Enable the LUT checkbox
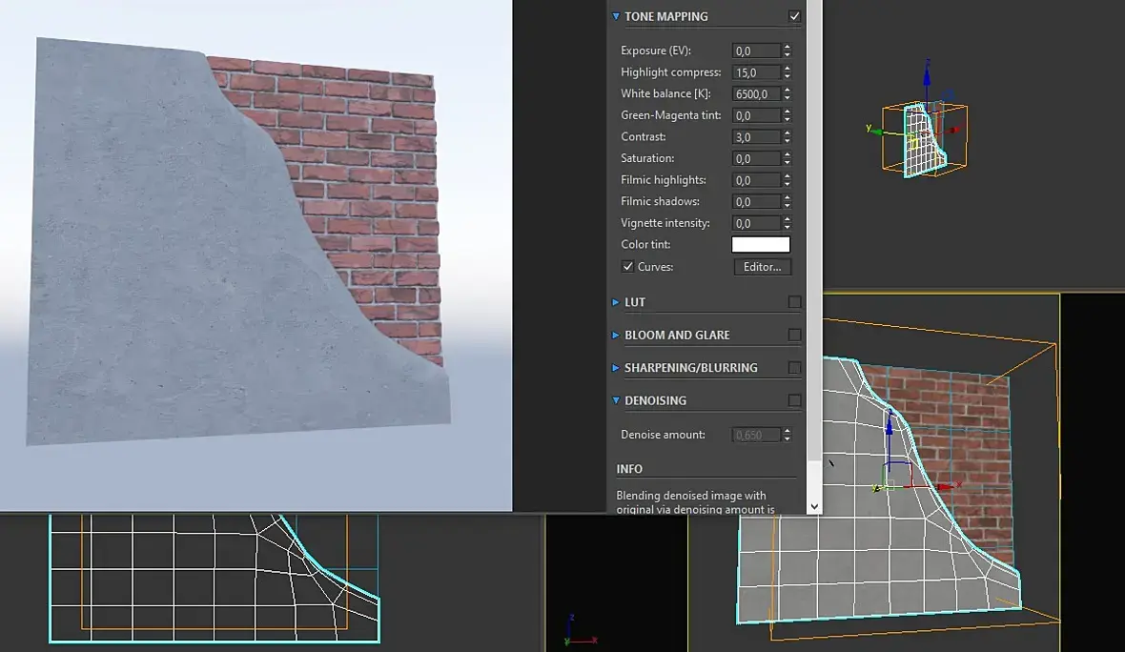The width and height of the screenshot is (1125, 652). pyautogui.click(x=794, y=302)
